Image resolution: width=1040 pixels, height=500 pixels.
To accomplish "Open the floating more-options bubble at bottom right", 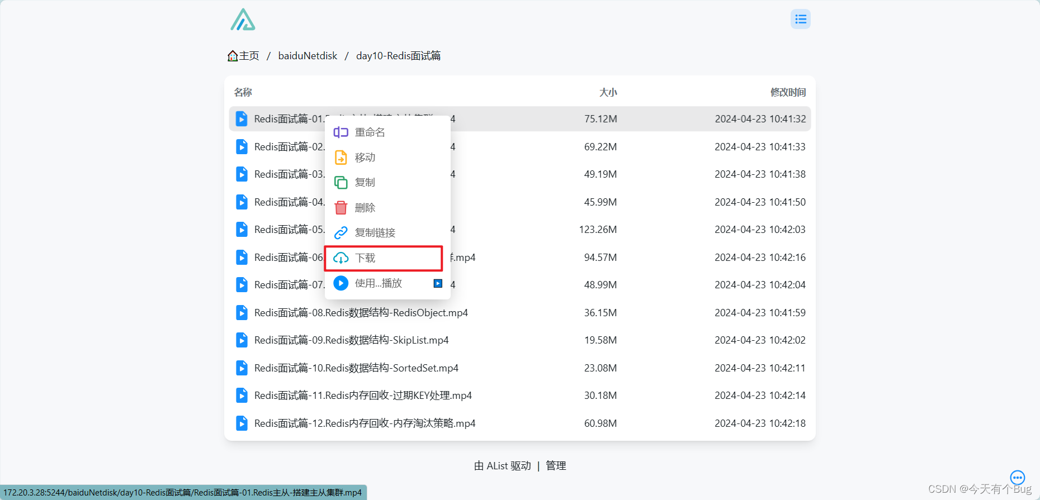I will click(1017, 478).
